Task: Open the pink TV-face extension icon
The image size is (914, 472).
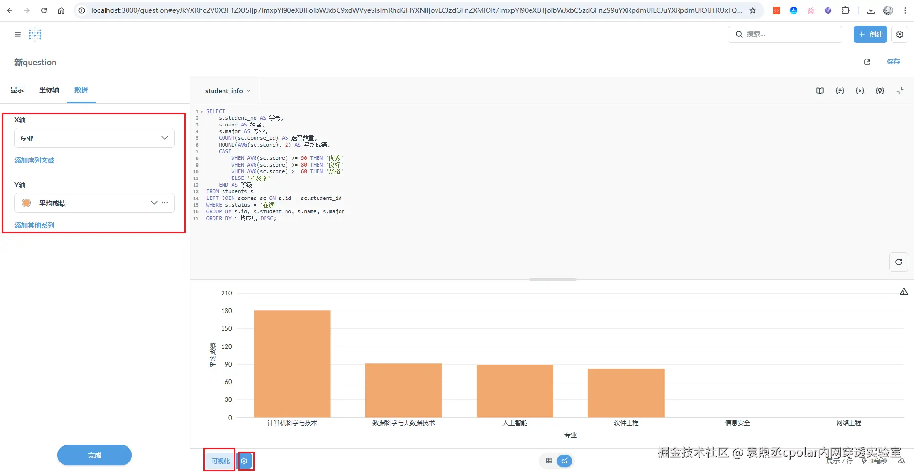Action: (811, 10)
